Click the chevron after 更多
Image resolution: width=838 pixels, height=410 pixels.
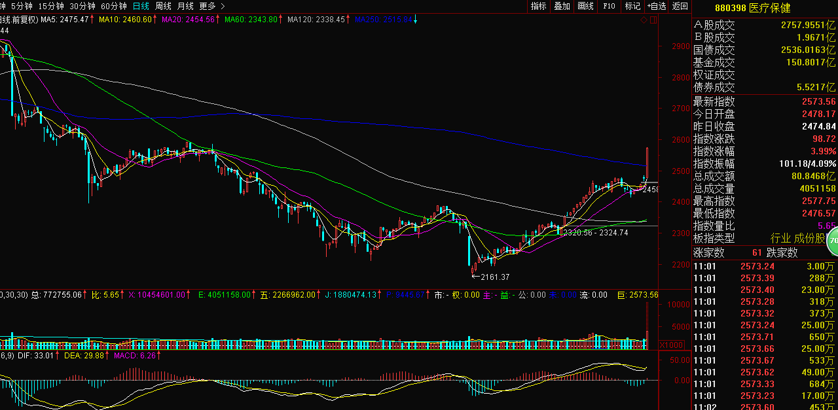point(223,6)
